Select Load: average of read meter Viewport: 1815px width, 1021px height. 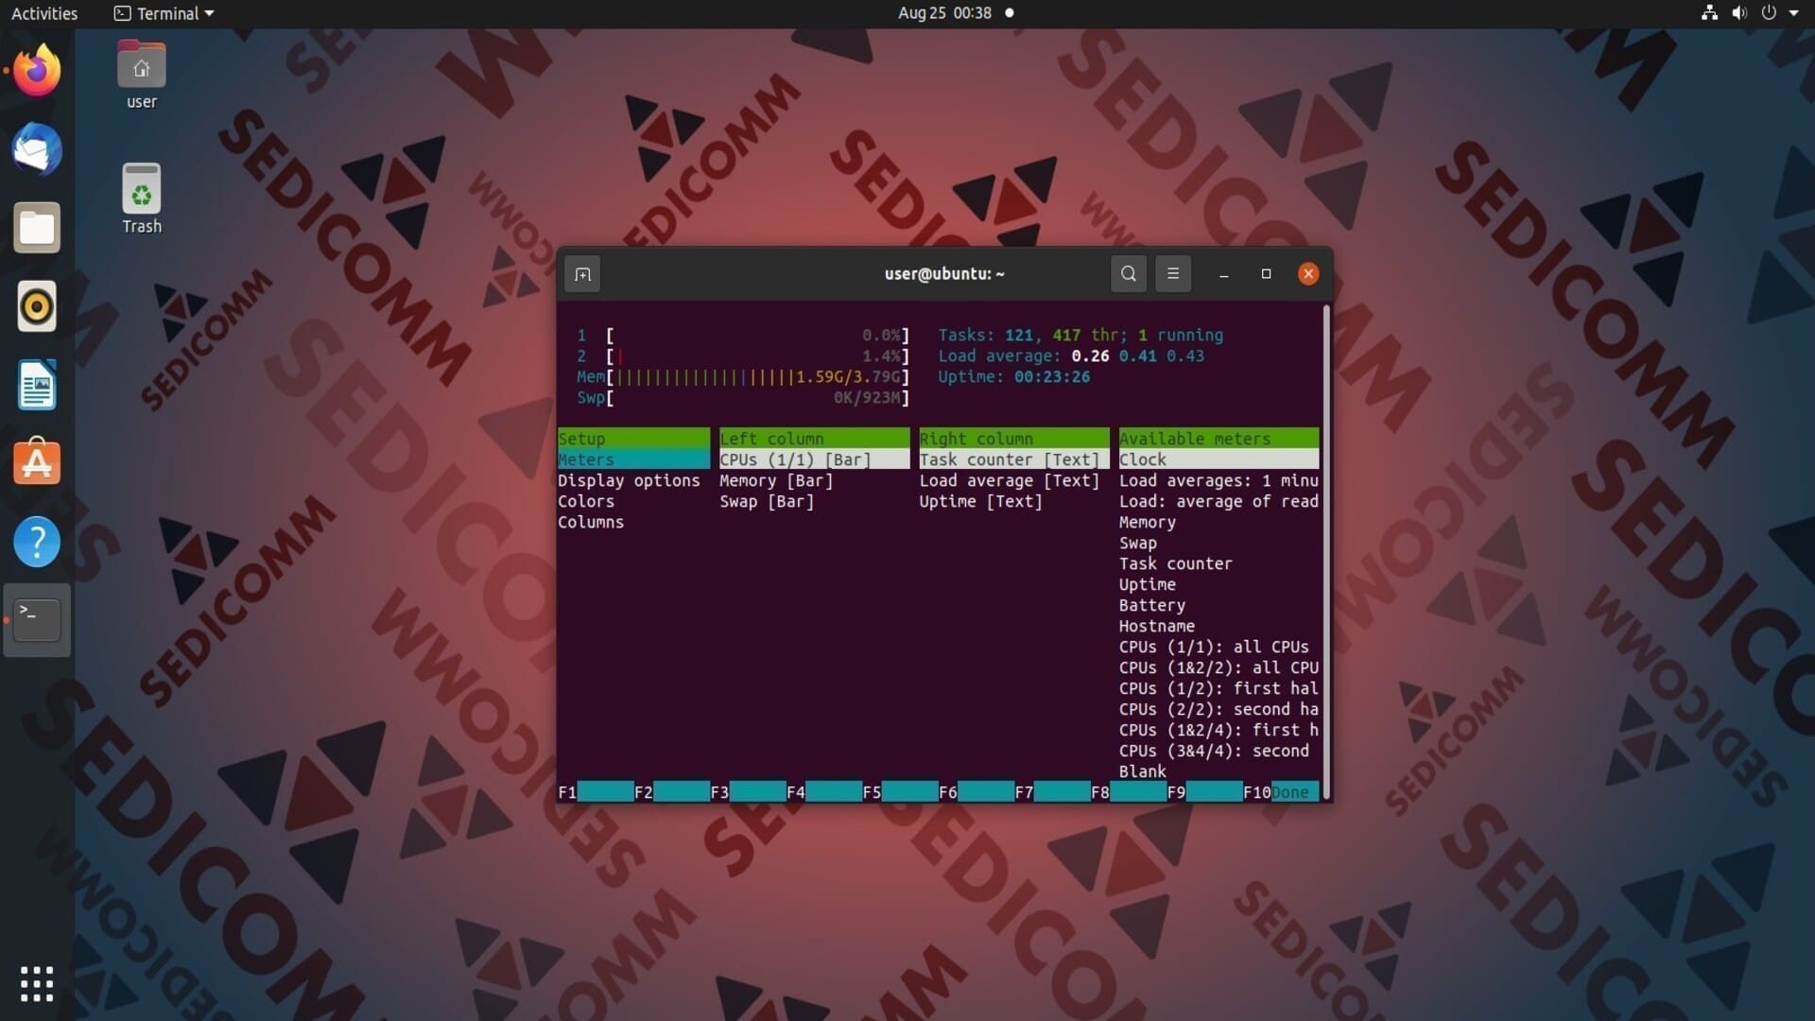click(x=1219, y=501)
